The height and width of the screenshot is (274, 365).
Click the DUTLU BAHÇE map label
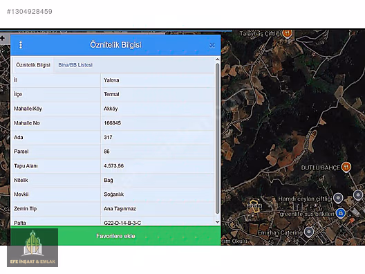click(x=321, y=167)
